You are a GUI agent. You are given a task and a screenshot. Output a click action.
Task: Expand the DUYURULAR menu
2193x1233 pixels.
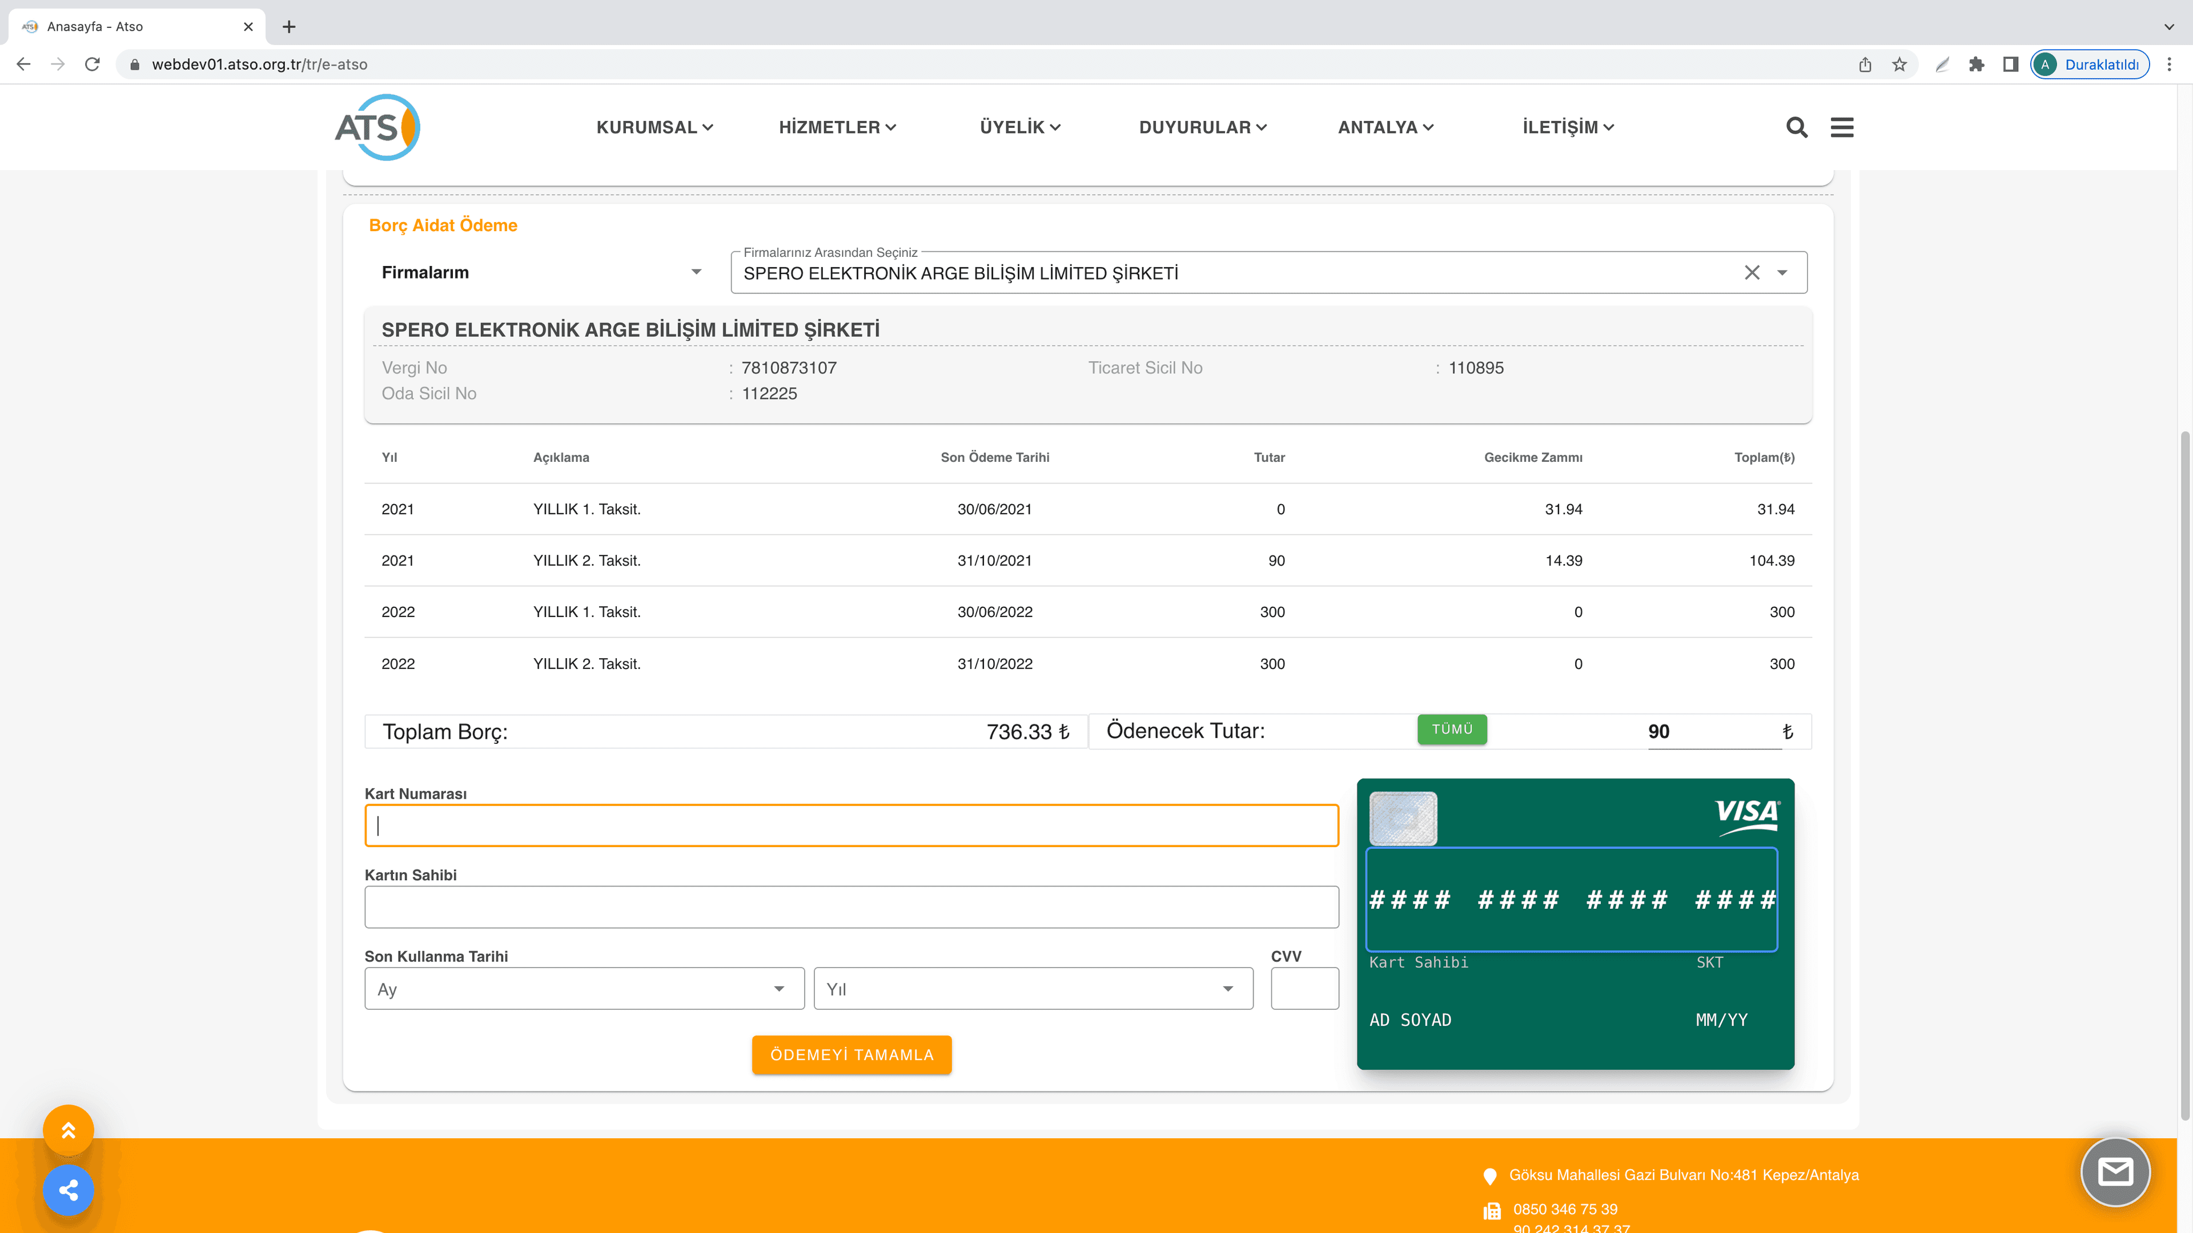click(x=1203, y=127)
